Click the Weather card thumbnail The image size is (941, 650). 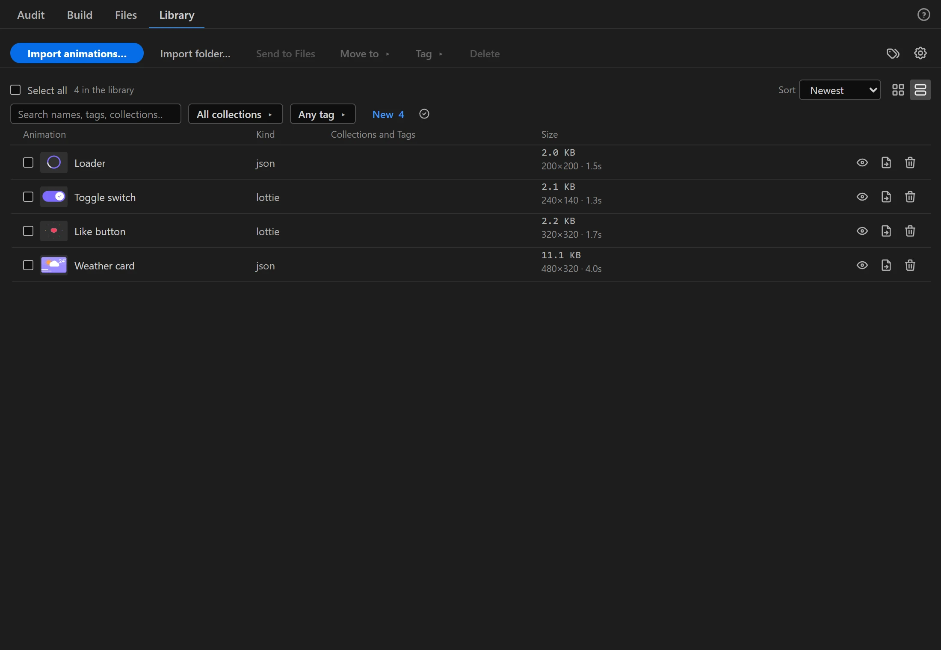tap(54, 265)
